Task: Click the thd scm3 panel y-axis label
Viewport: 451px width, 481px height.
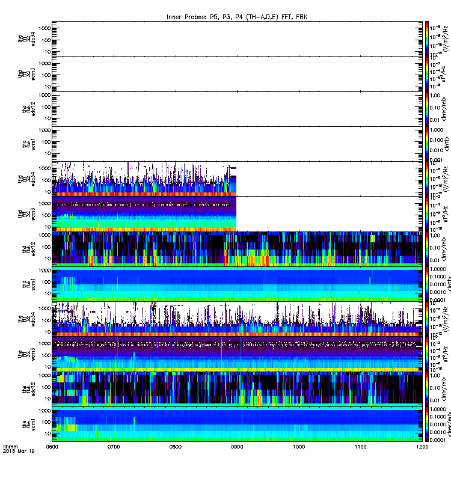Action: [x=26, y=214]
